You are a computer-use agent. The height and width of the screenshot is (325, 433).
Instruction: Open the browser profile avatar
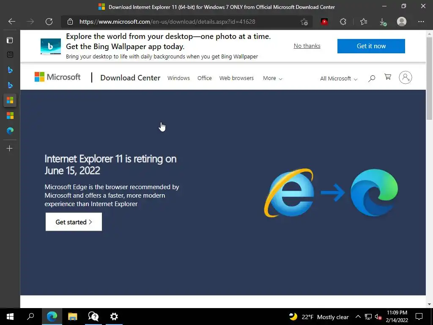pos(402,22)
